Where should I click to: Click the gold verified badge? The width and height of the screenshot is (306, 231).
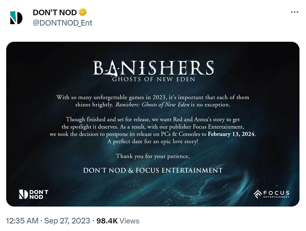(x=82, y=13)
